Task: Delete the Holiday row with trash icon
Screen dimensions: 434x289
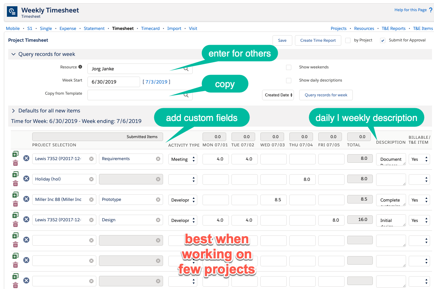Action: [15, 183]
